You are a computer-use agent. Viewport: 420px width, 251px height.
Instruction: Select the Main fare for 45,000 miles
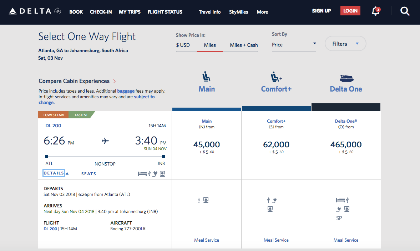click(207, 145)
